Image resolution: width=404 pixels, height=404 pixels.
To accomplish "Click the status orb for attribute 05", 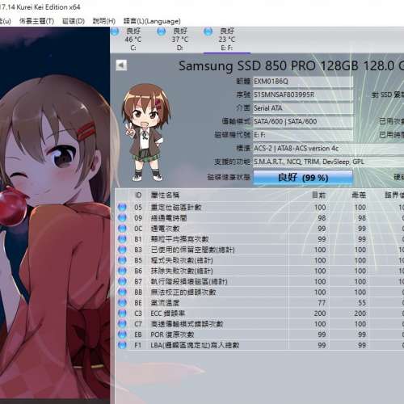I will pyautogui.click(x=122, y=207).
